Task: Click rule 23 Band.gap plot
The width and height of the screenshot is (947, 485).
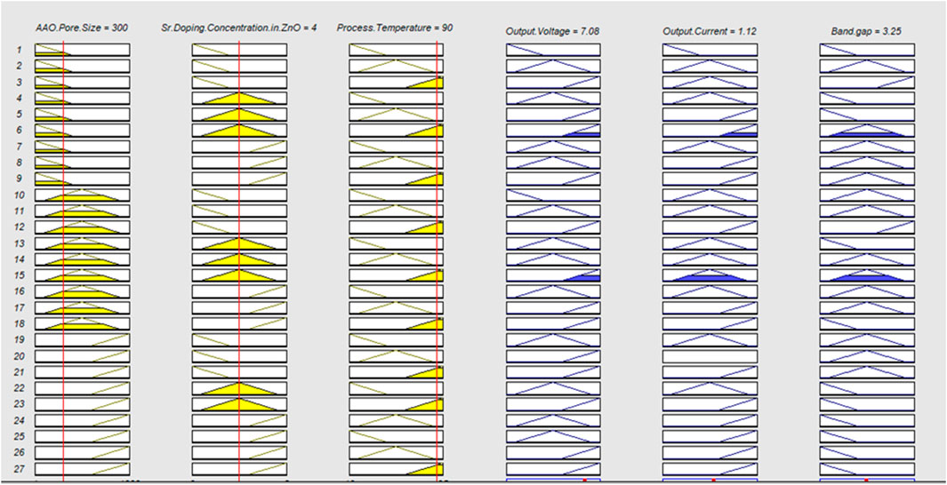Action: click(x=867, y=404)
